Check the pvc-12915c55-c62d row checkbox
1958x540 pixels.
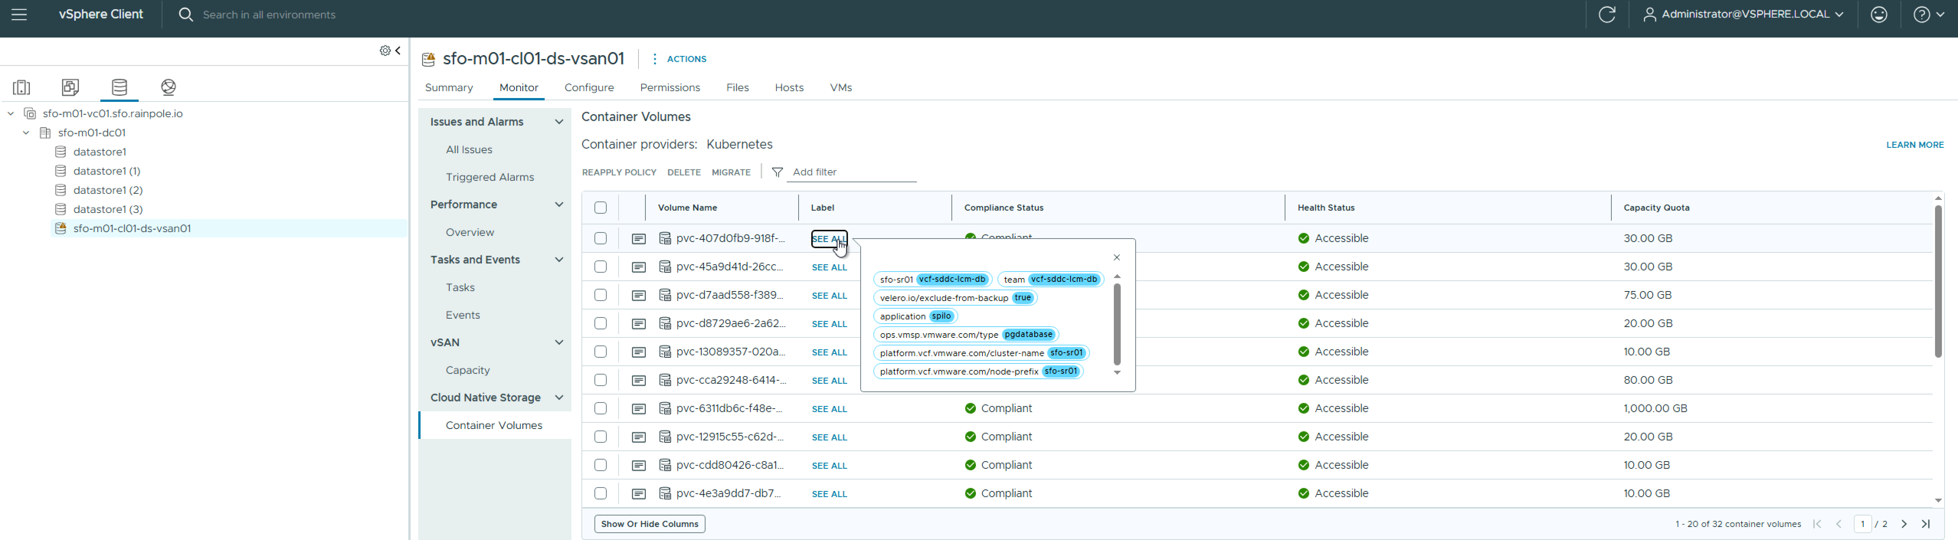tap(601, 437)
